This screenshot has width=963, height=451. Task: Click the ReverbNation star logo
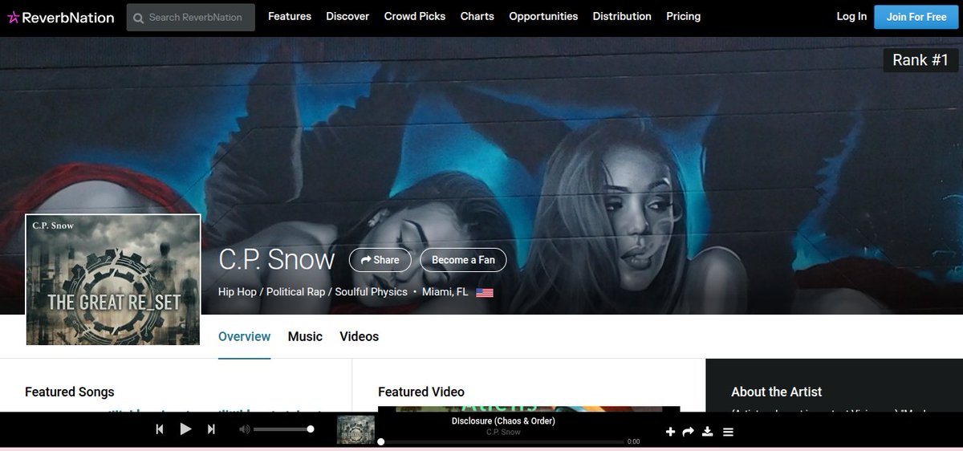click(60, 17)
